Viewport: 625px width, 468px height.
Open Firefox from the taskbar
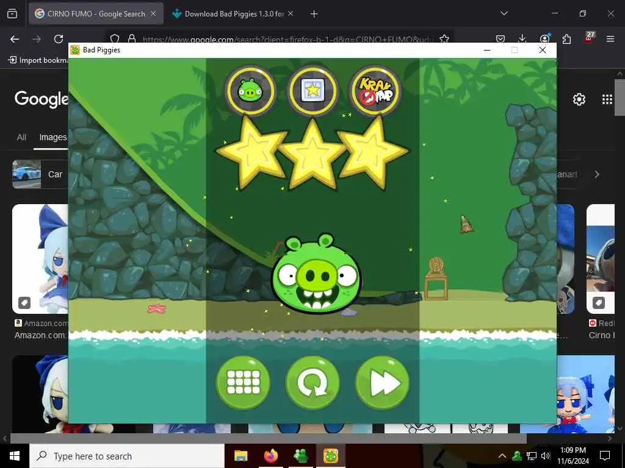271,456
